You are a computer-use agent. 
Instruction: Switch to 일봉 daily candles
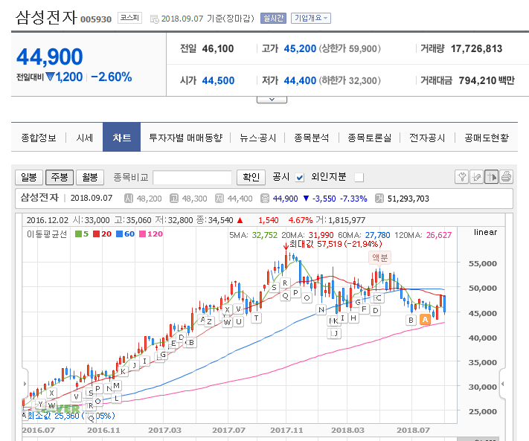coord(29,177)
